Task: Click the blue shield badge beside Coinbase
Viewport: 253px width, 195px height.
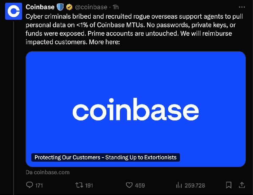Action: tap(60, 7)
